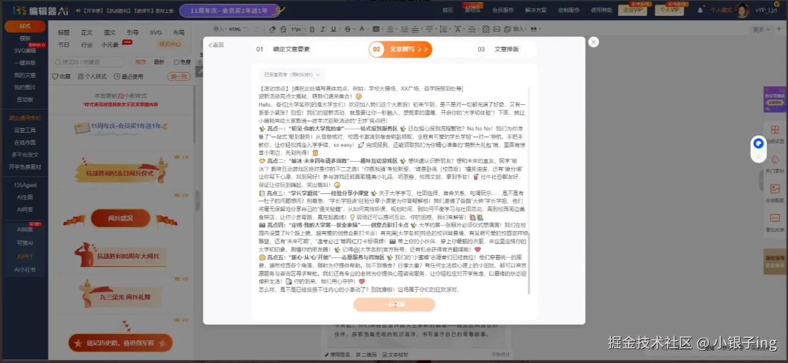The width and height of the screenshot is (788, 363).
Task: Open AI小红书 in the left sidebar
Action: (25, 269)
